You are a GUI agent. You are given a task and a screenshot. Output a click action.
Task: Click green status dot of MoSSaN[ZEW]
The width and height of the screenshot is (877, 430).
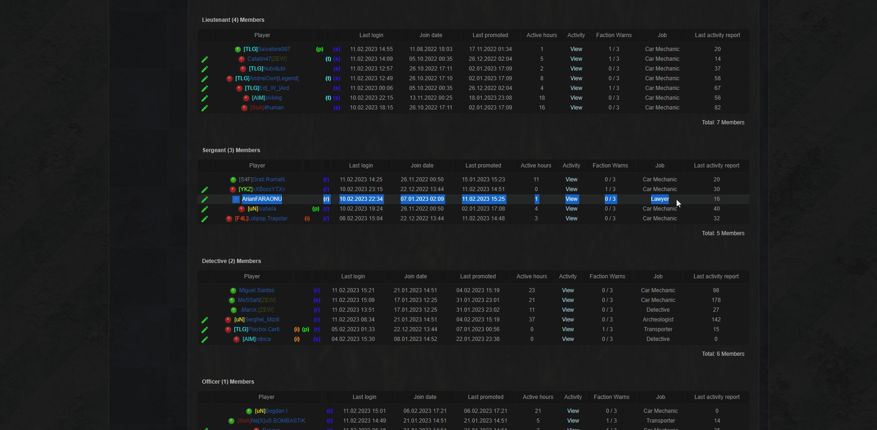click(232, 301)
